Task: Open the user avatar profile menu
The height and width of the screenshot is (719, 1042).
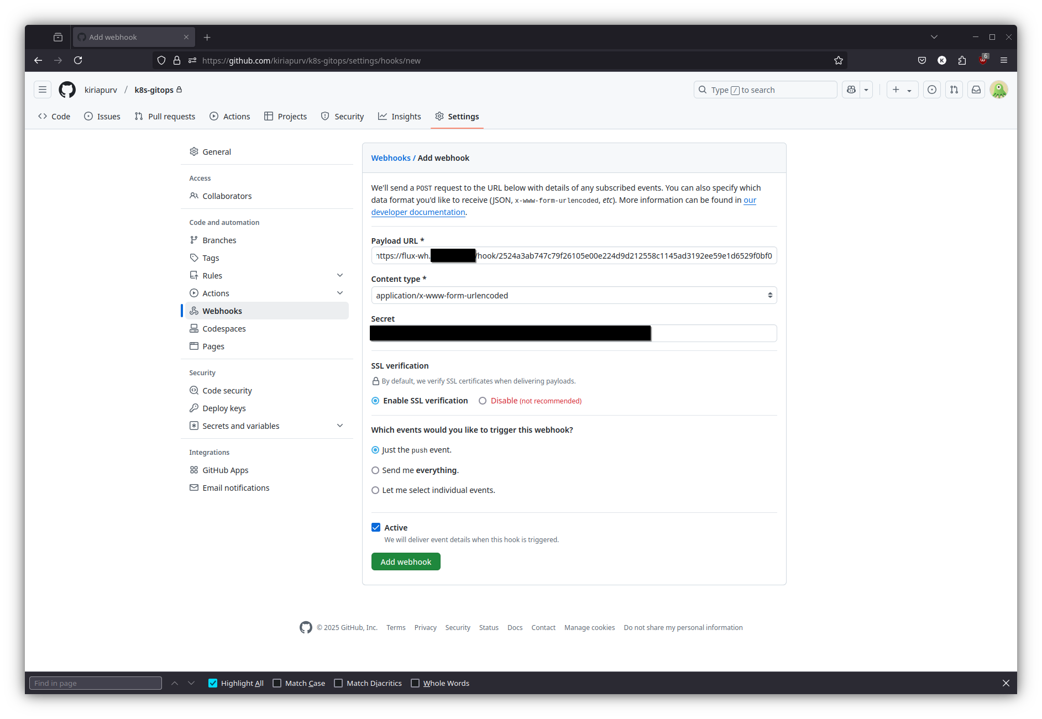Action: (x=999, y=90)
